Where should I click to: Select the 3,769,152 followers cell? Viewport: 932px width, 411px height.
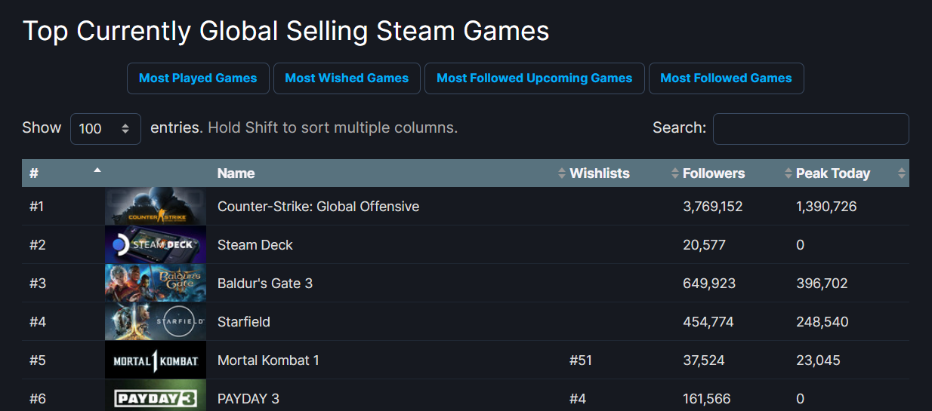[x=713, y=207]
